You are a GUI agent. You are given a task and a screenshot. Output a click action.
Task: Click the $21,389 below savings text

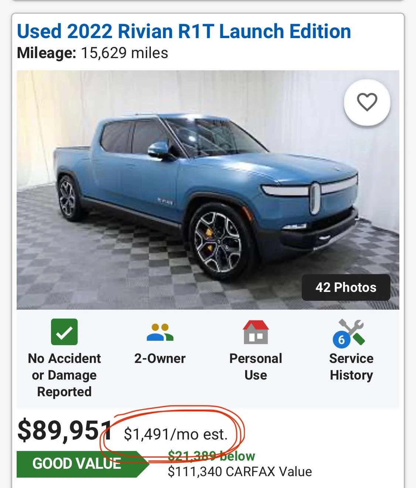point(211,456)
